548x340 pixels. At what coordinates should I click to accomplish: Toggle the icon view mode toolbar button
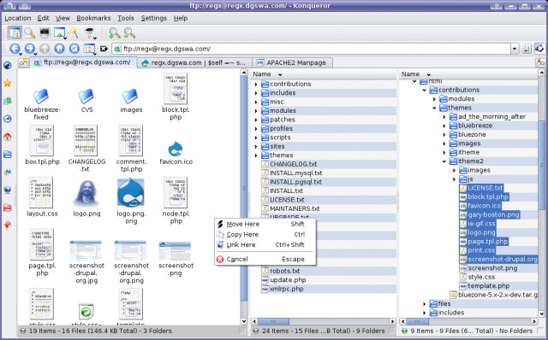pos(15,32)
